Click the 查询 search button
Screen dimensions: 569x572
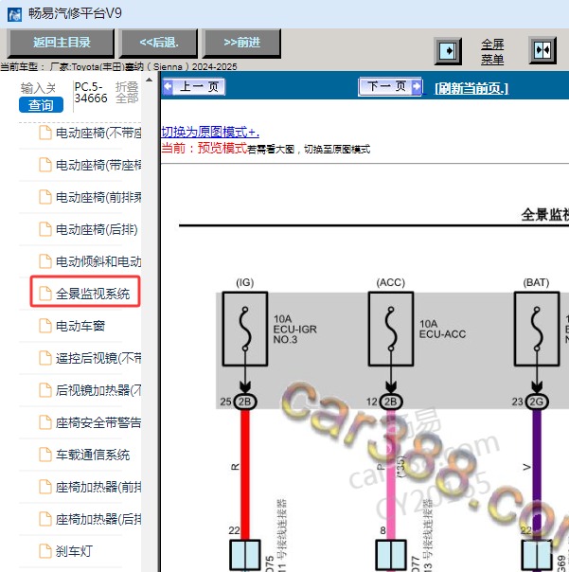(41, 105)
